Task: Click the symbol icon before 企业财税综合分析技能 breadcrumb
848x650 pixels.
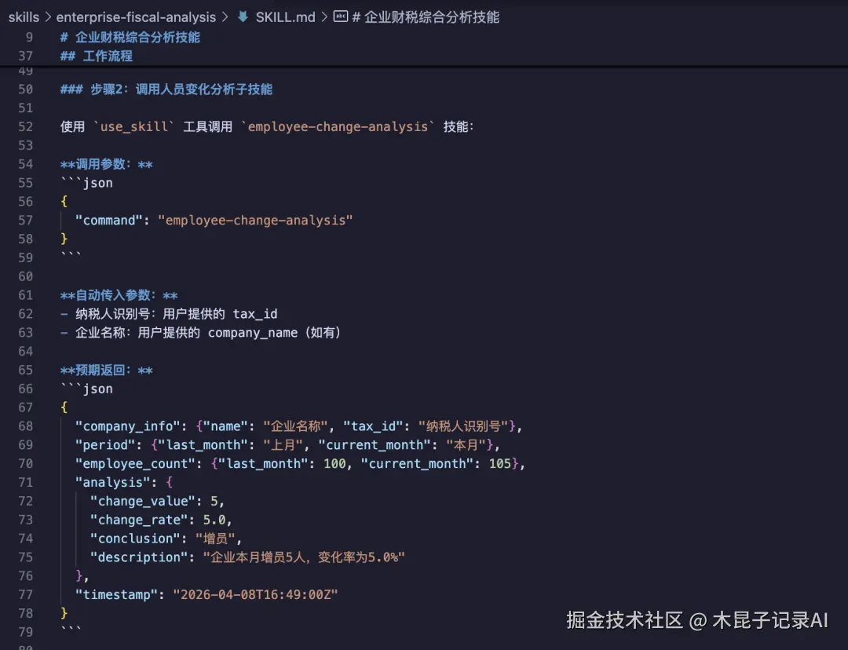Action: tap(340, 16)
